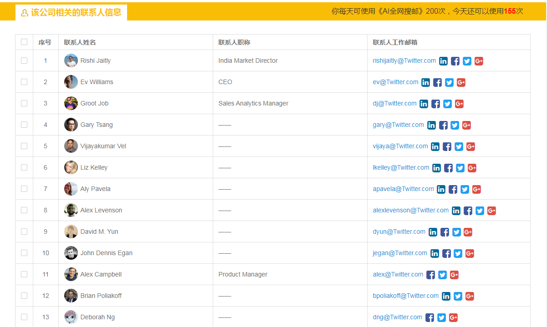547x327 pixels.
Task: Open email link jegan@Twitter.com
Action: tap(400, 253)
